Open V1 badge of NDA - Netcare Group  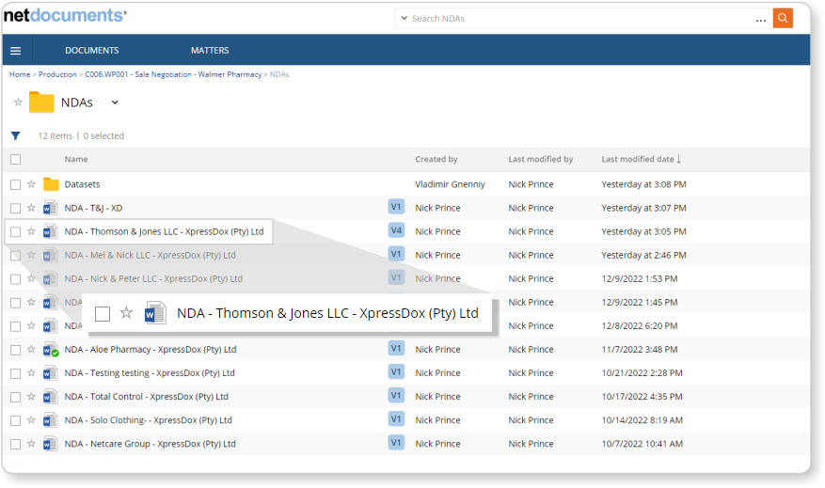[x=396, y=443]
